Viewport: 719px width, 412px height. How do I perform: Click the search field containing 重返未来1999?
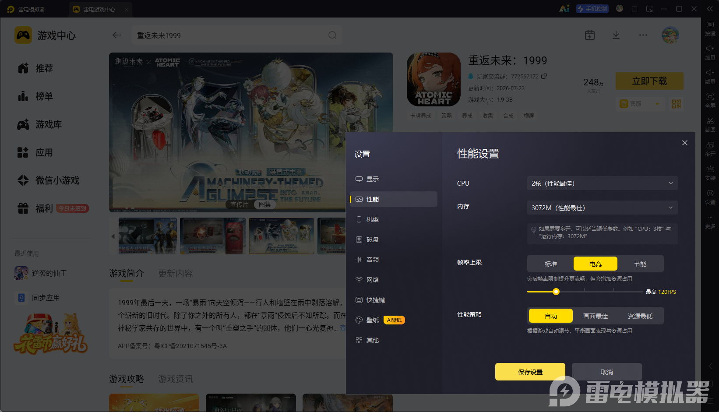tap(237, 35)
